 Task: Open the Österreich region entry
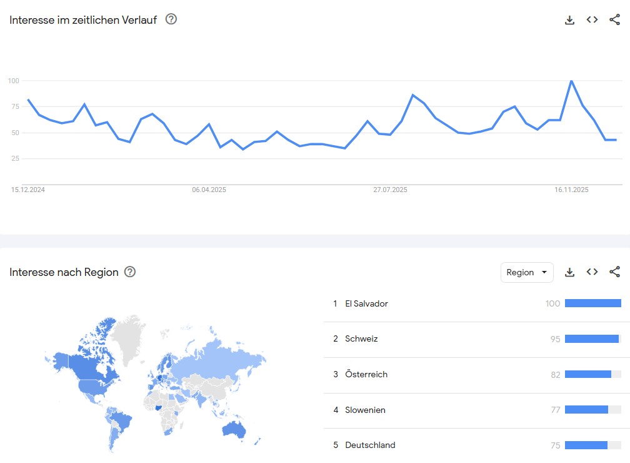366,374
